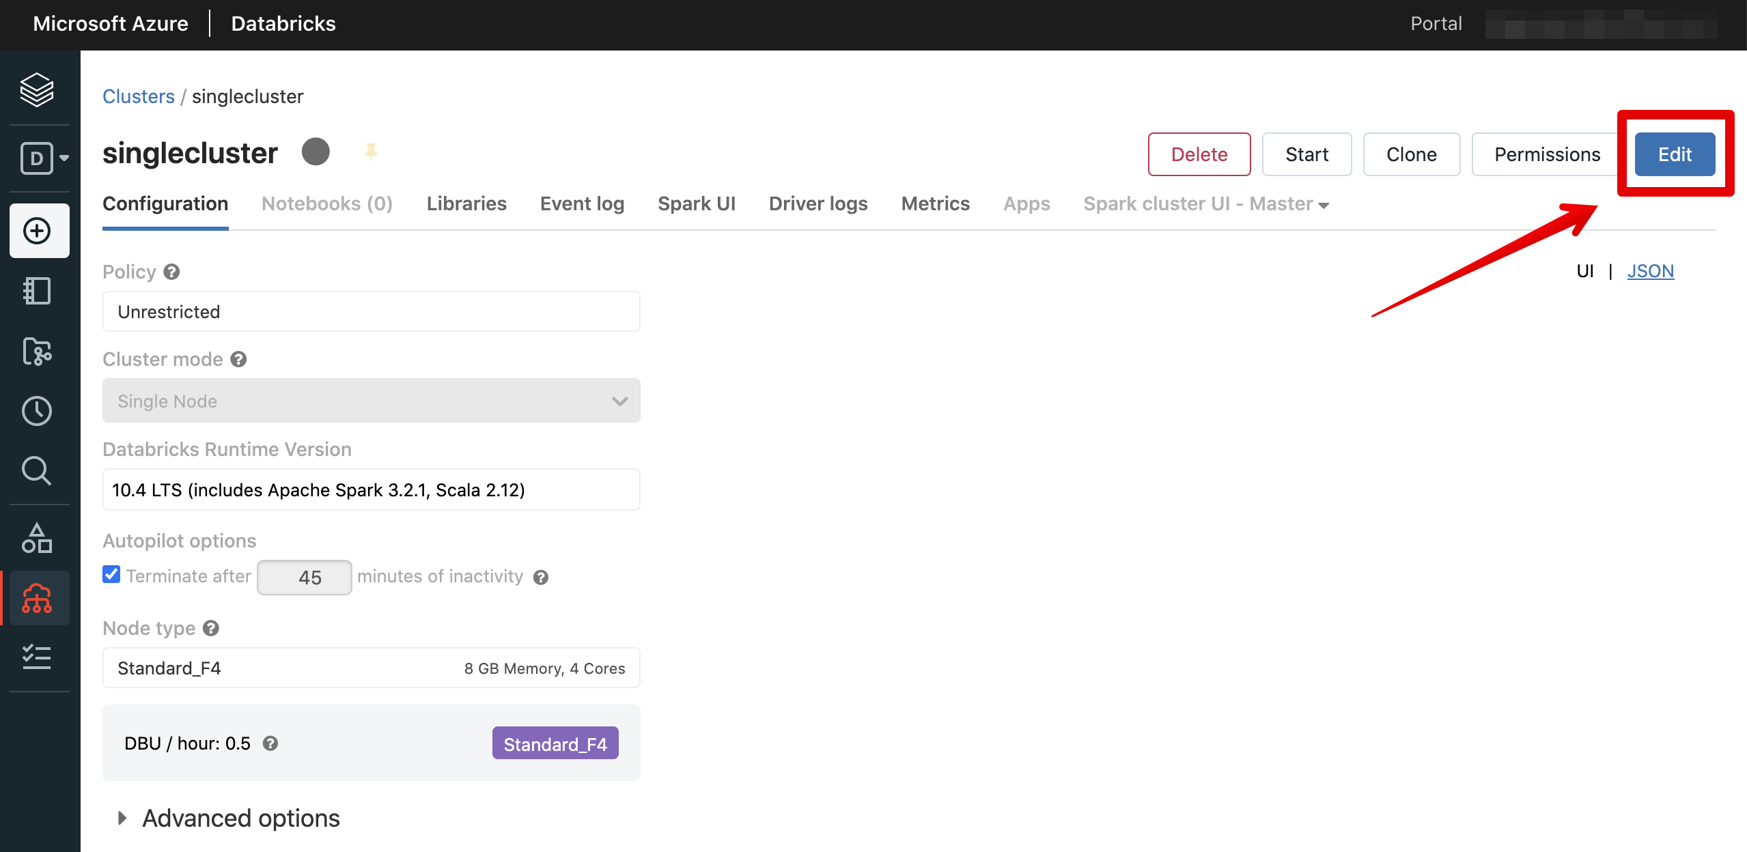Open the Recents clock icon
The height and width of the screenshot is (852, 1747).
pyautogui.click(x=37, y=411)
